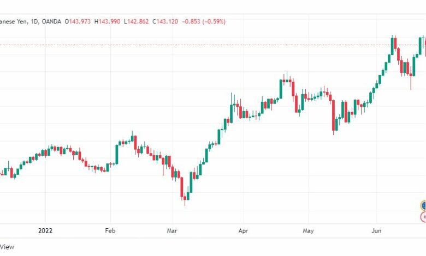426x256 pixels.
Task: Click the Apr label on the time axis
Action: click(243, 231)
